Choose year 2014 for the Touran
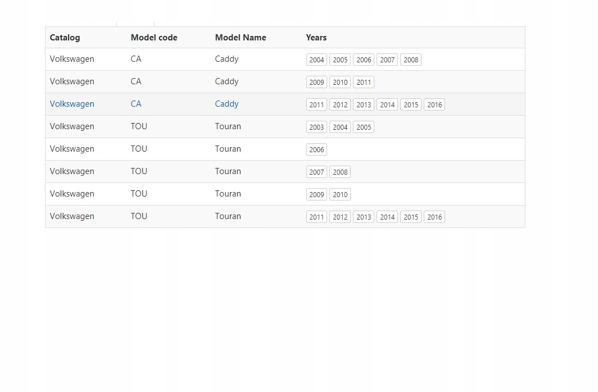Image resolution: width=598 pixels, height=392 pixels. pos(387,217)
